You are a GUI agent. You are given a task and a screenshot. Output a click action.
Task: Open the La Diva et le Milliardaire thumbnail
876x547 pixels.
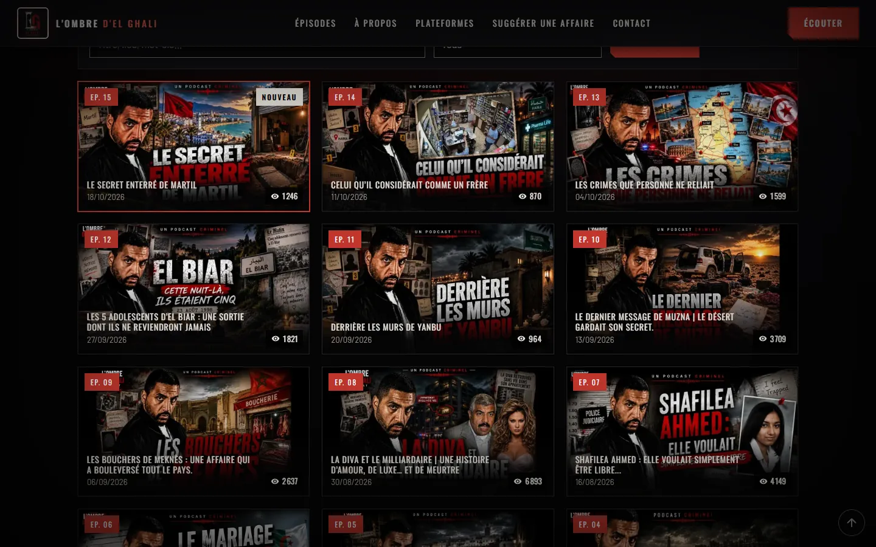tap(438, 432)
